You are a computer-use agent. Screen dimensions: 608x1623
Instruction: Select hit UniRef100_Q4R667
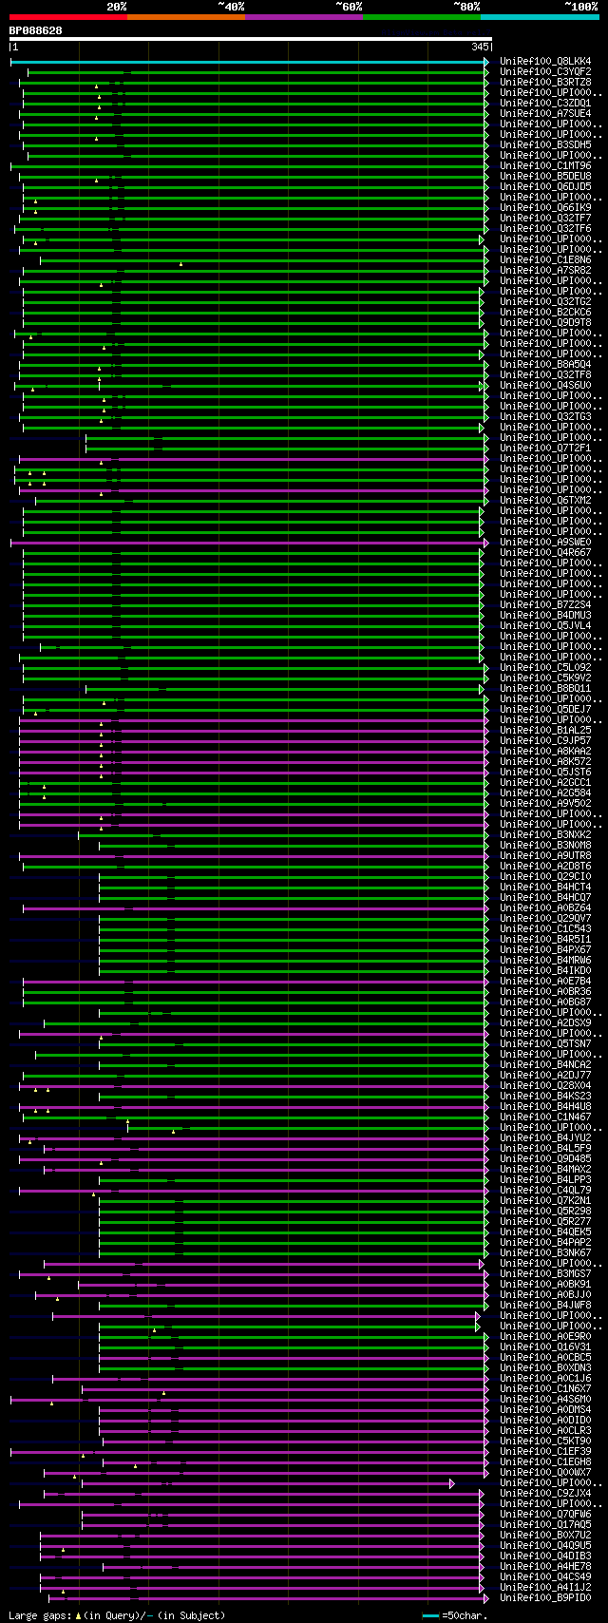point(545,553)
